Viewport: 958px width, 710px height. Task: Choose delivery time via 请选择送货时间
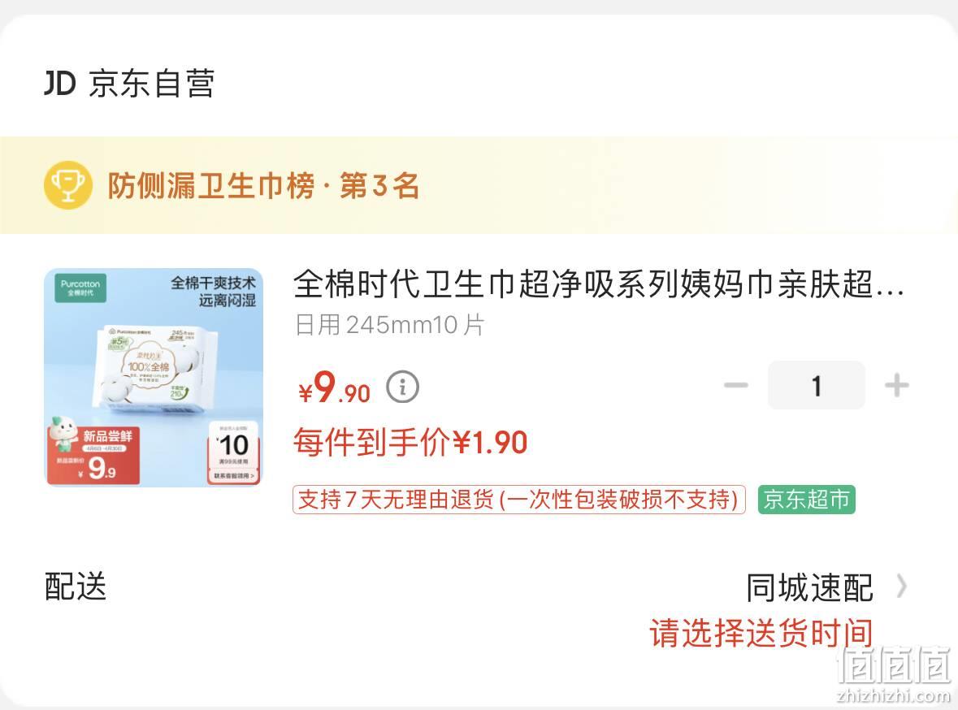(x=761, y=633)
